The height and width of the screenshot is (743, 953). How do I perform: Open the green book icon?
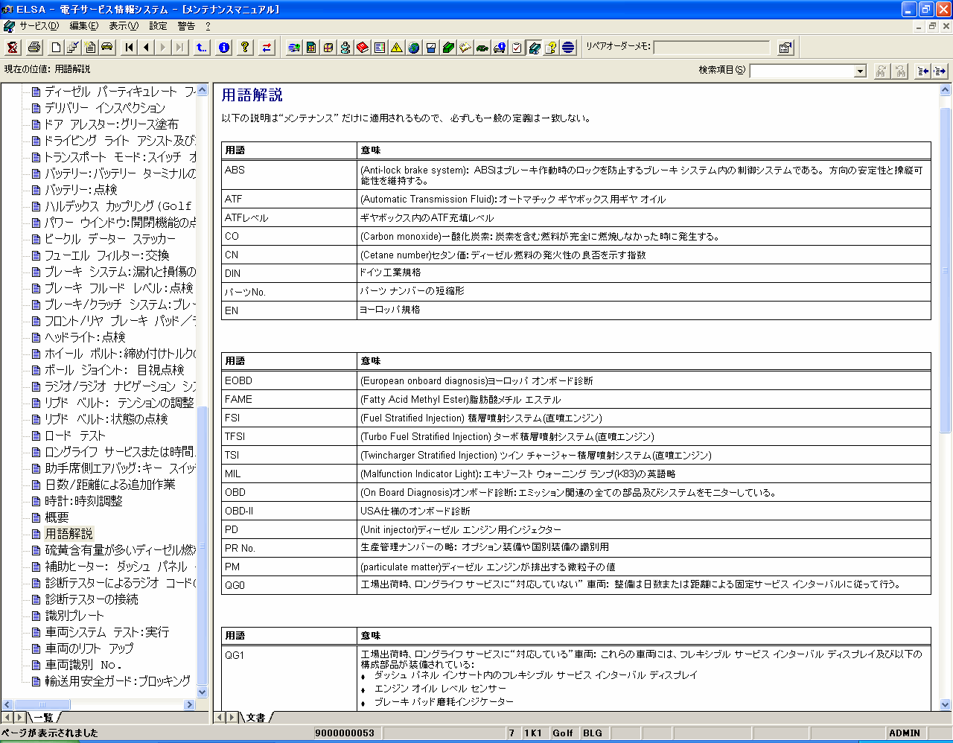[x=448, y=48]
